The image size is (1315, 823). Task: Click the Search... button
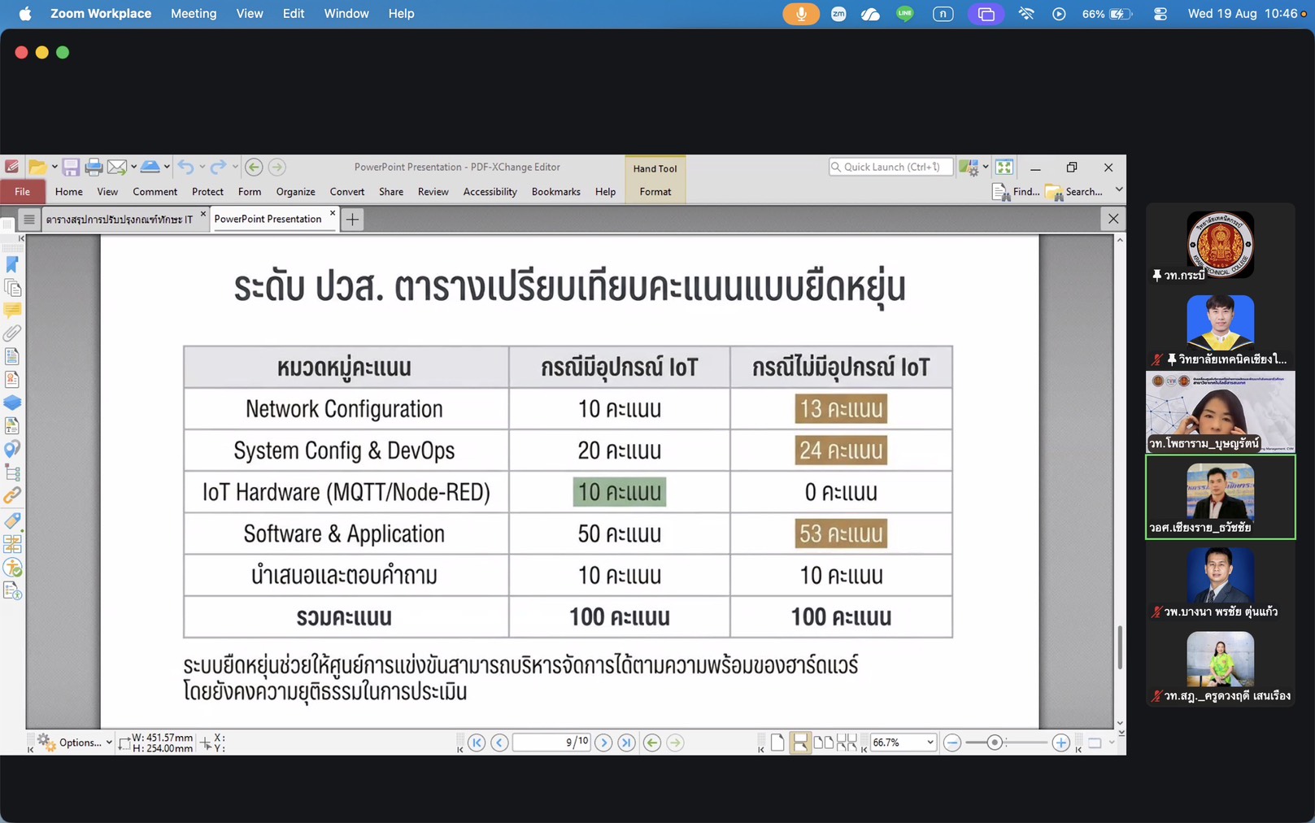click(1074, 192)
